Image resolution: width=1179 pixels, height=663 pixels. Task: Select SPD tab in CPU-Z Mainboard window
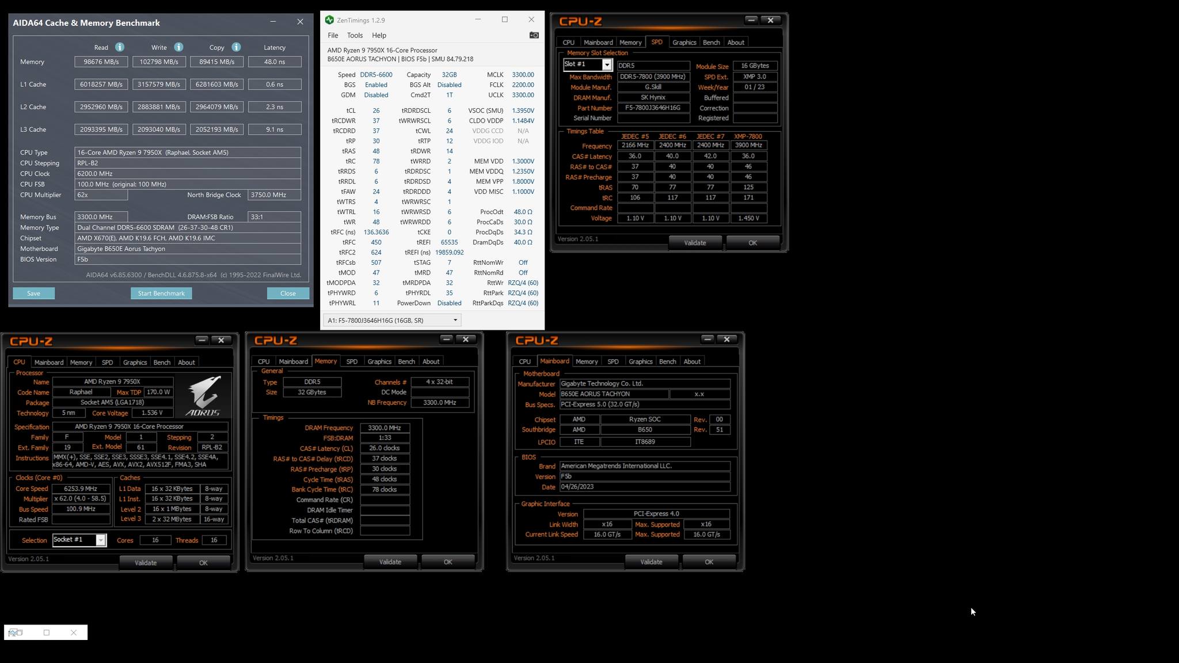(x=613, y=361)
